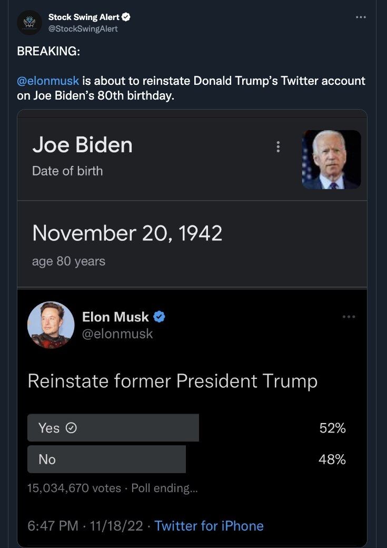Click the 6:47 PM tweet timestamp
Image resolution: width=387 pixels, height=548 pixels.
53,526
